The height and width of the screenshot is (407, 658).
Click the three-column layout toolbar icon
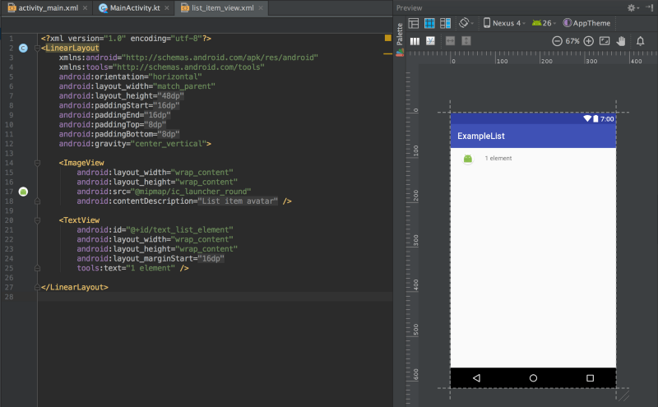tap(415, 41)
